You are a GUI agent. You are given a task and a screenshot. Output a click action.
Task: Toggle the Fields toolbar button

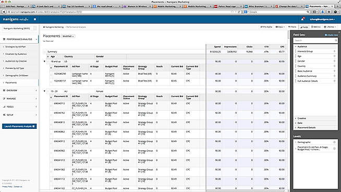tap(304, 27)
